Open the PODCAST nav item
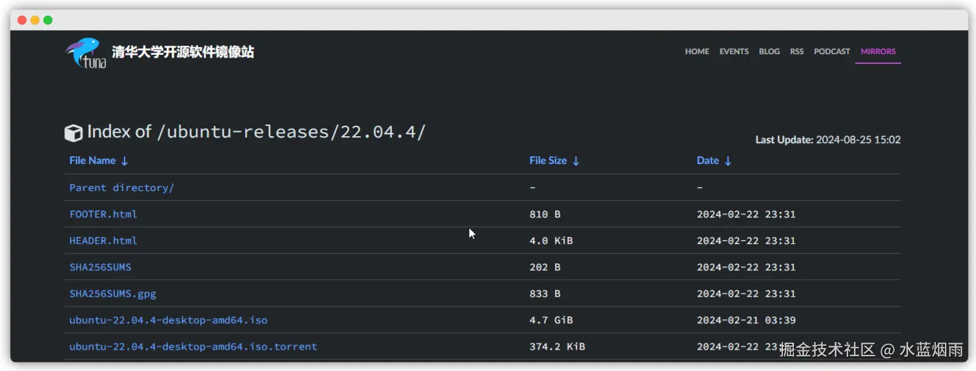This screenshot has height=371, width=976. [x=832, y=52]
